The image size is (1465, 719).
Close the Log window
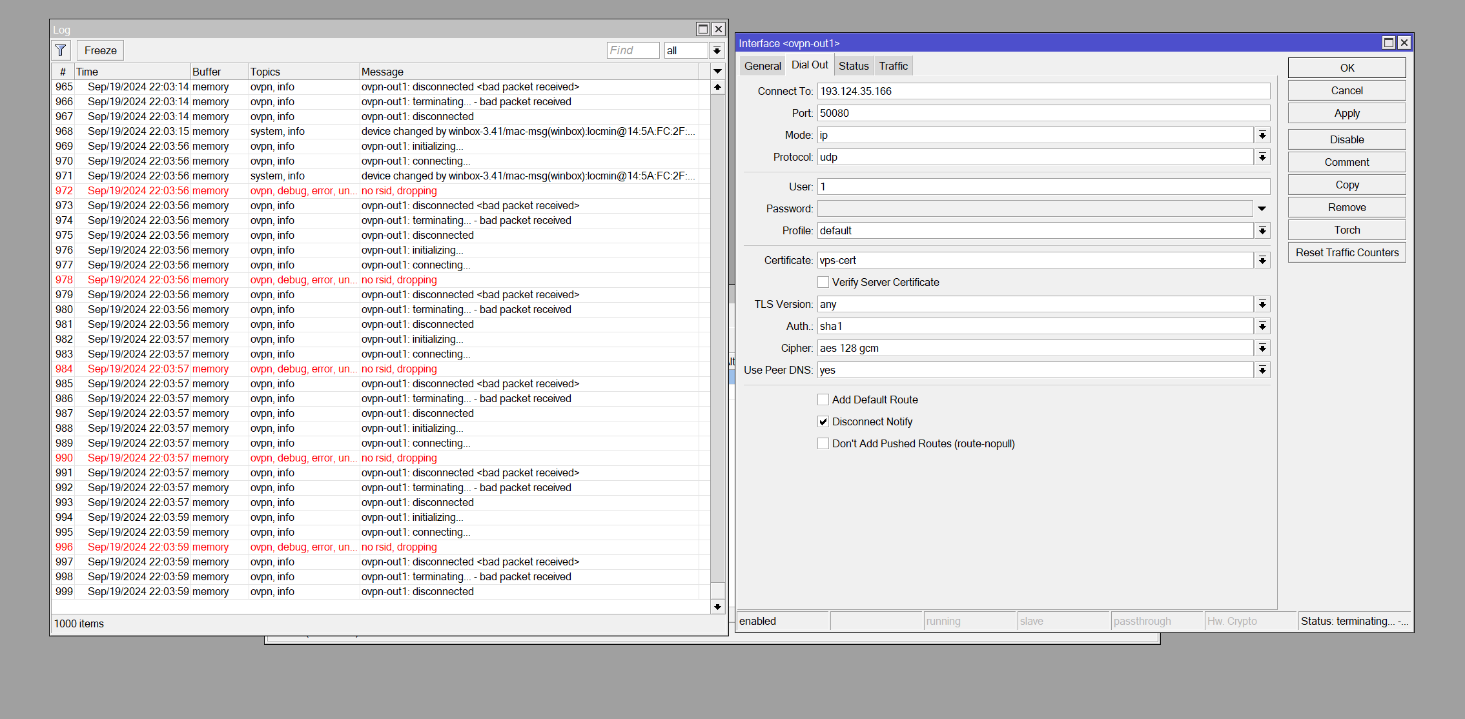(x=719, y=29)
